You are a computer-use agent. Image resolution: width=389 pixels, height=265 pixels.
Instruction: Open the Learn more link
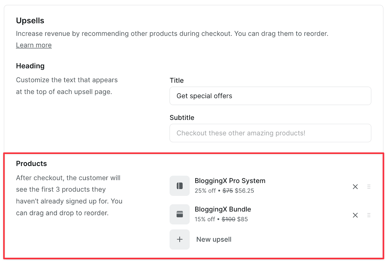tap(34, 45)
